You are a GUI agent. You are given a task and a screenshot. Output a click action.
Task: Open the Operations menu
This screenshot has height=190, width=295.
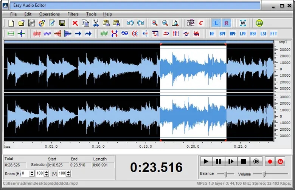[49, 14]
